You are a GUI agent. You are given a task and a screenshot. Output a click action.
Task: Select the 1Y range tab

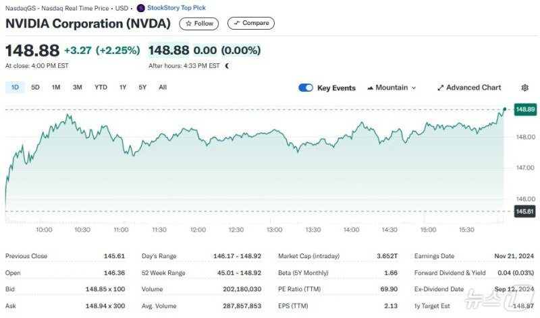tap(123, 88)
